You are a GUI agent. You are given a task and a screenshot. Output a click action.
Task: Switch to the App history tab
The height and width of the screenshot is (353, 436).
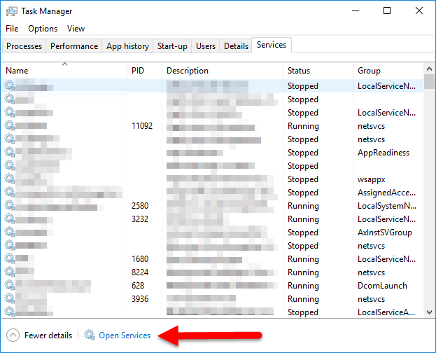click(x=127, y=46)
